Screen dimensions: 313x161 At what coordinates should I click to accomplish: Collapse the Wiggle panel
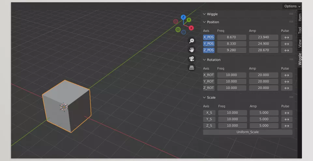click(x=204, y=14)
